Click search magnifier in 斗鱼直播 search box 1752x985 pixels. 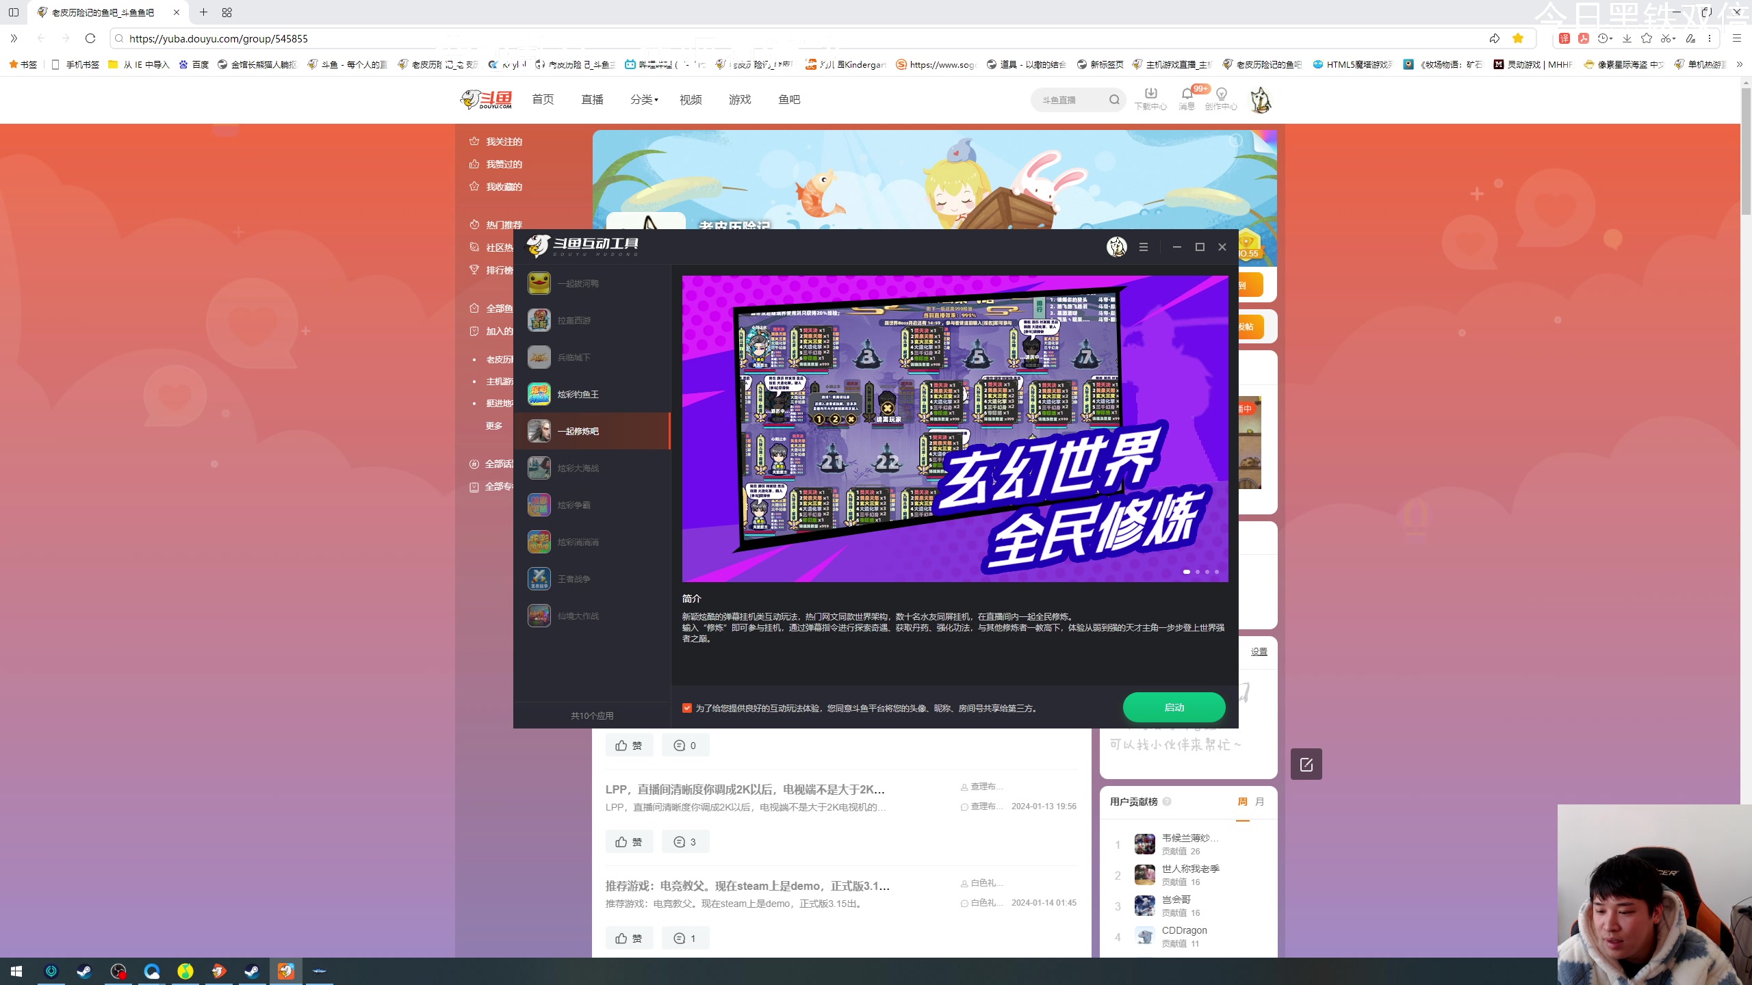[x=1114, y=100]
